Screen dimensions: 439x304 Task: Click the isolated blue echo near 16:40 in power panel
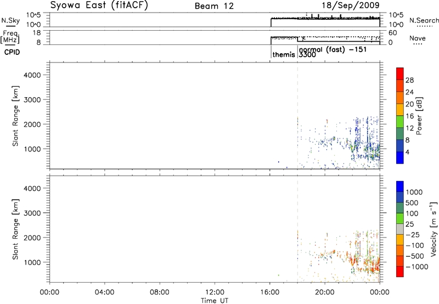point(279,162)
